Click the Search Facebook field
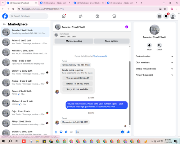180x144 pixels. point(29,16)
